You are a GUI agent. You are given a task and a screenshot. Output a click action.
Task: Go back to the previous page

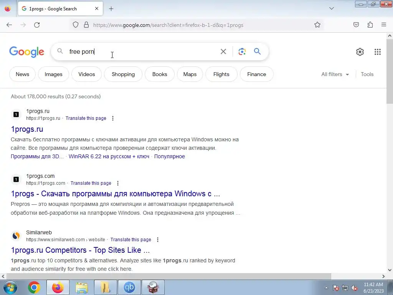(9, 25)
